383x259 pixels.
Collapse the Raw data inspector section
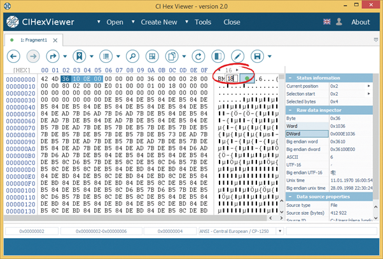[x=290, y=110]
